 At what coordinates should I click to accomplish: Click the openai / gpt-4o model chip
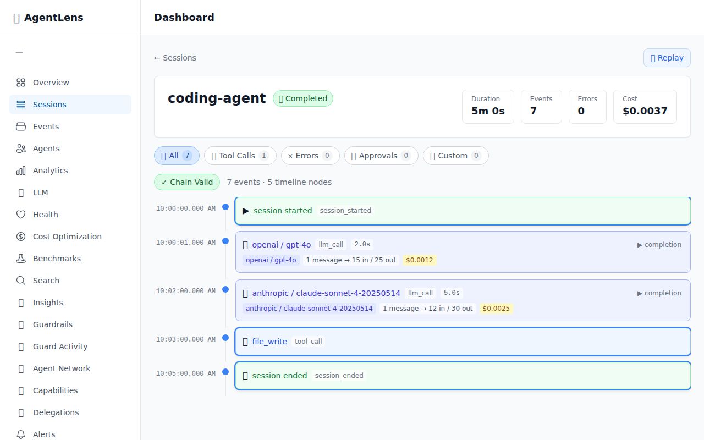pos(271,260)
